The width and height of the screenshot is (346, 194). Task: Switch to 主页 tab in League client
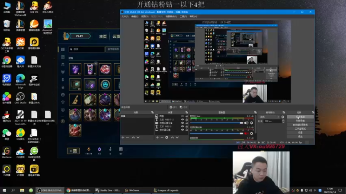103,37
